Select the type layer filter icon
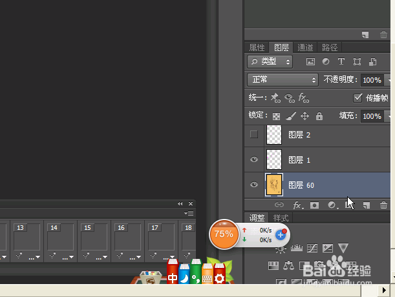The height and width of the screenshot is (297, 395). (341, 61)
